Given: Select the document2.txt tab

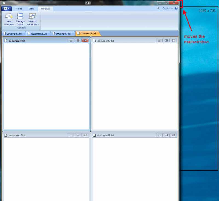Looking at the screenshot, I should (x=39, y=33).
